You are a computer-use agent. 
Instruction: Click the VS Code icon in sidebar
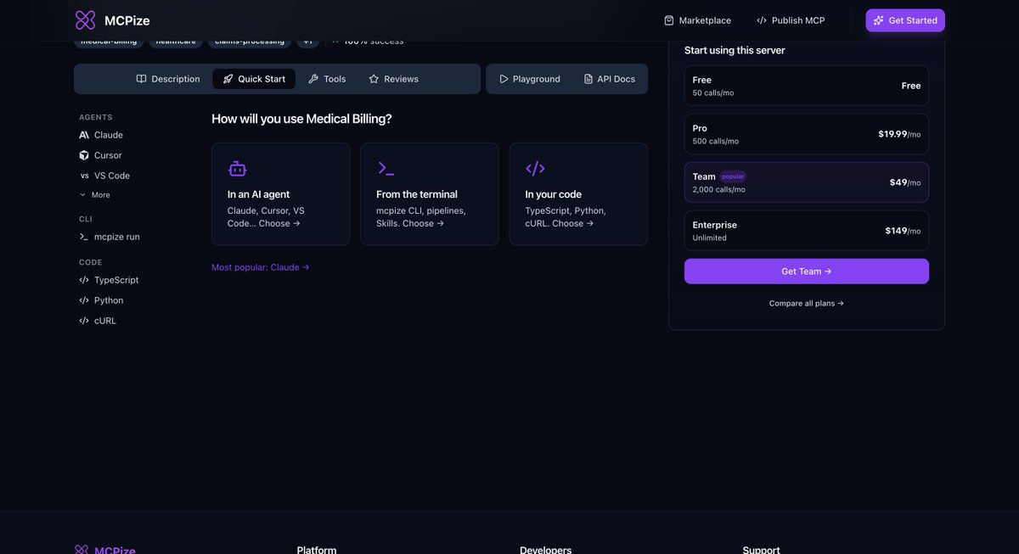(84, 176)
